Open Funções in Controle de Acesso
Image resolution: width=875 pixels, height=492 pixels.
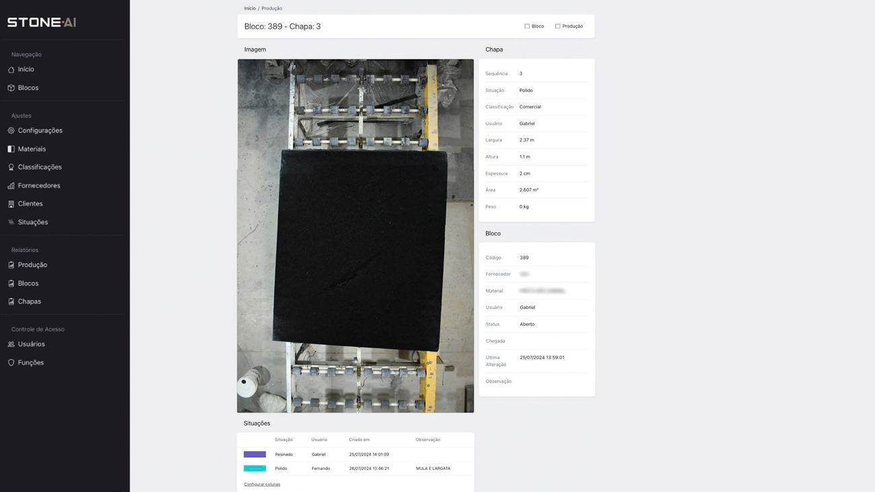[x=30, y=363]
